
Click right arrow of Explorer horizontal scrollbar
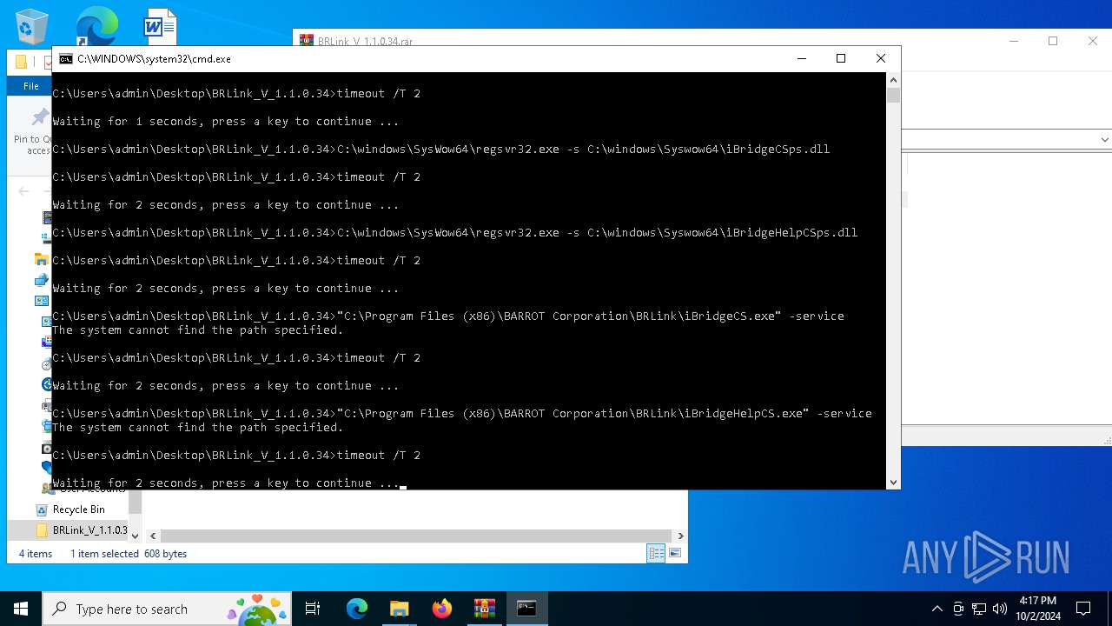tap(680, 536)
